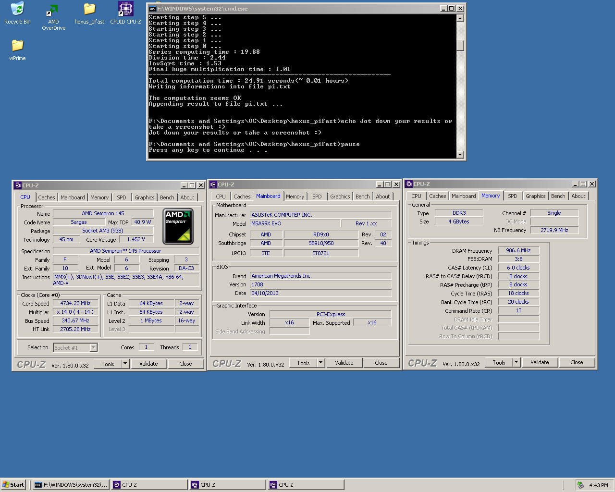Screen dimensions: 615x492
Task: Click middle CPU-Z window title icon
Action: [x=213, y=184]
